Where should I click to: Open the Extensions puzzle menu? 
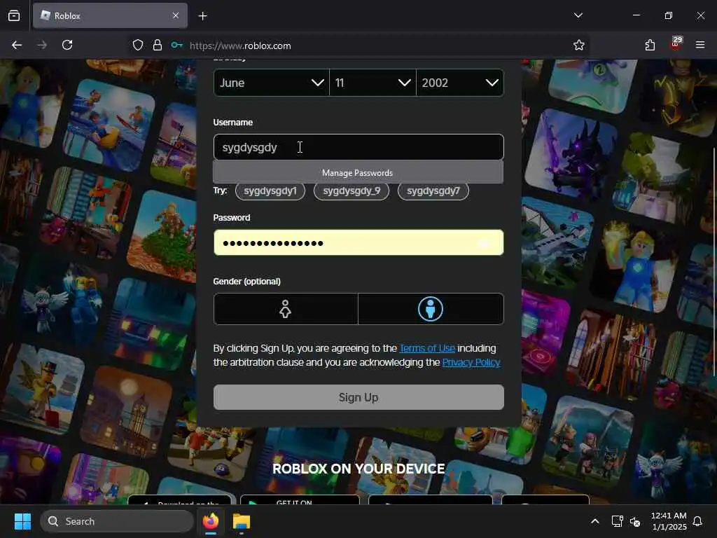pos(650,45)
